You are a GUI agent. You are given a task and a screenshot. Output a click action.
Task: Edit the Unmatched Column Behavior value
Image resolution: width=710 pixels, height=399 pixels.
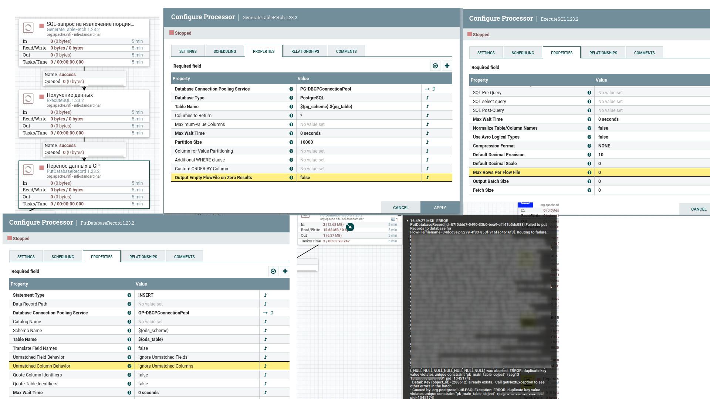coord(197,366)
